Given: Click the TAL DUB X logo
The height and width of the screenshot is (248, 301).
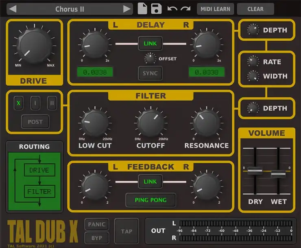Looking at the screenshot, I should tap(43, 231).
